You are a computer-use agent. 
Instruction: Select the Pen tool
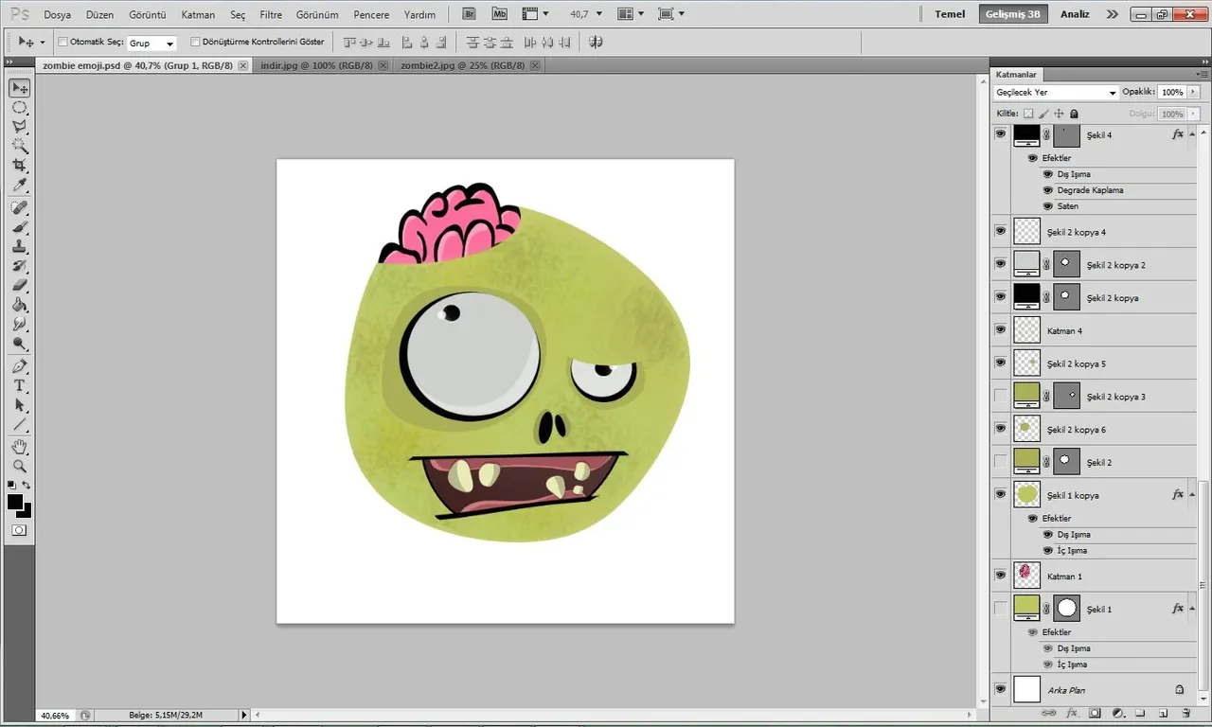point(19,366)
